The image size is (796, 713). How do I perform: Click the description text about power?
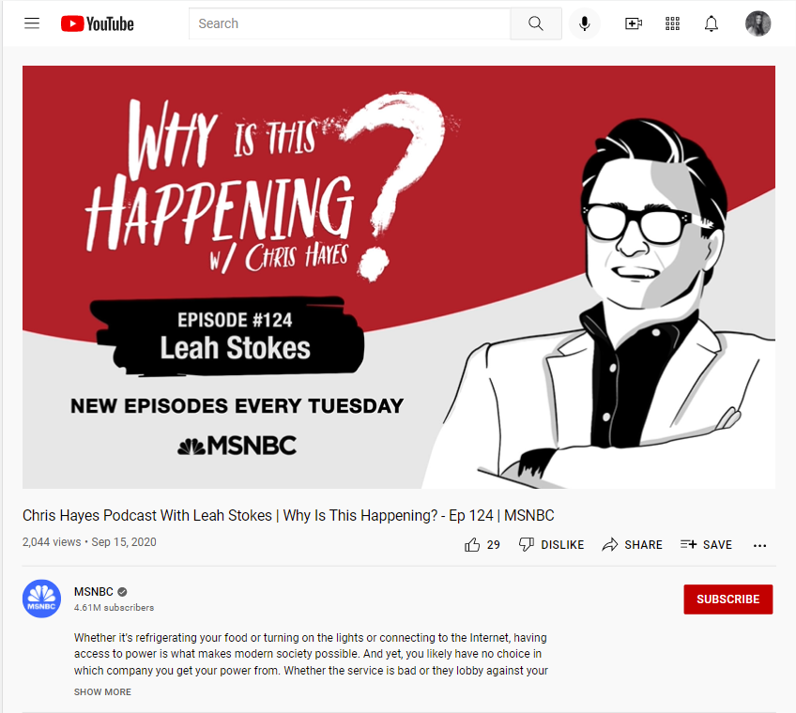(x=311, y=654)
